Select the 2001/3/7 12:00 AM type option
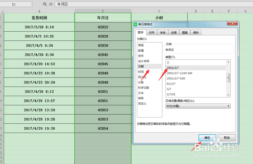253x164 pixels. 180,73
